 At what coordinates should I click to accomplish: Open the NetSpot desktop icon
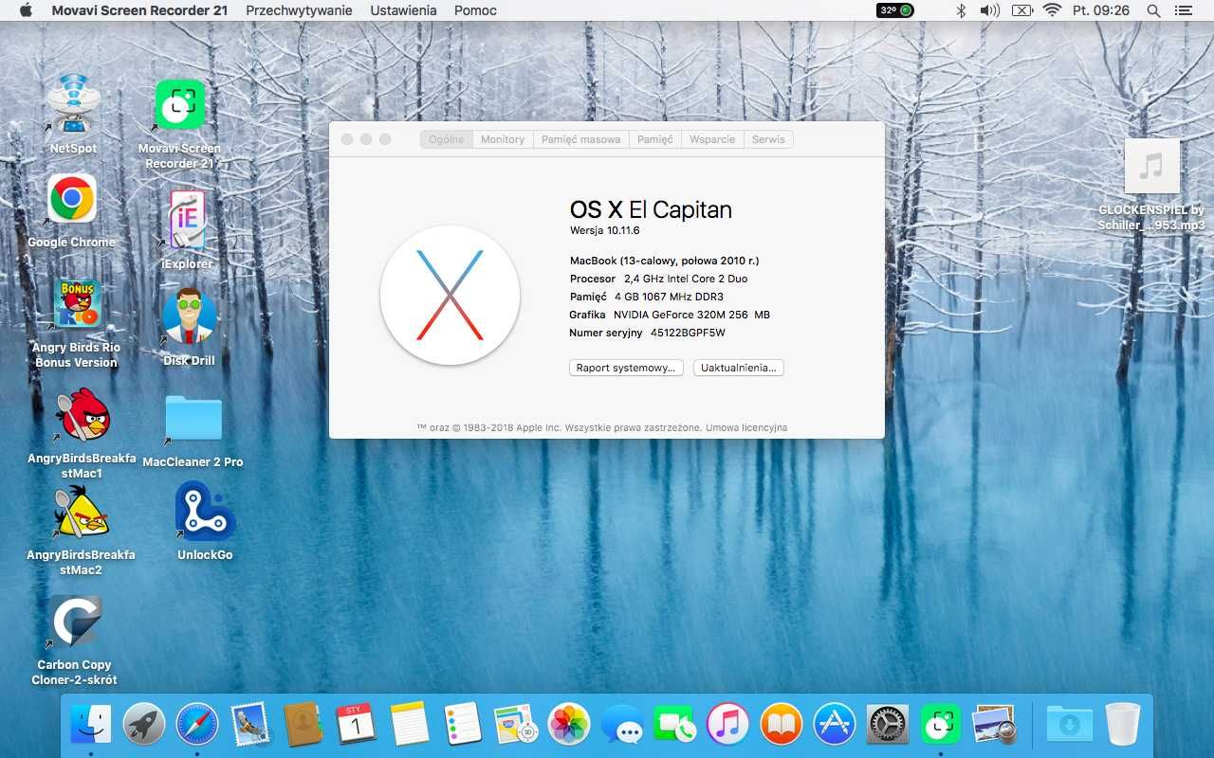point(73,104)
